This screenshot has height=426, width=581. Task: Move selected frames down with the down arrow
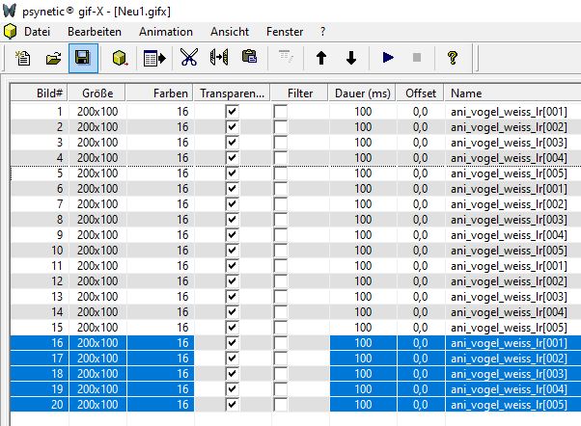tap(350, 58)
